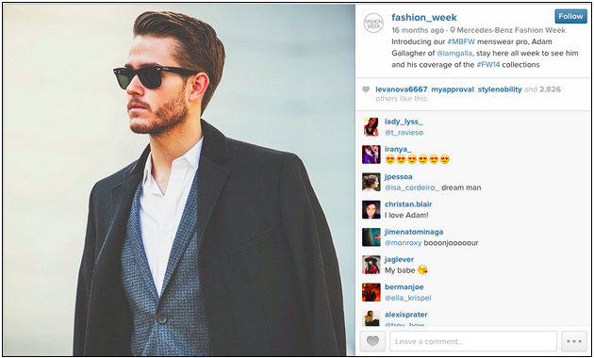Image resolution: width=594 pixels, height=358 pixels.
Task: Click the location pin icon
Action: point(453,30)
